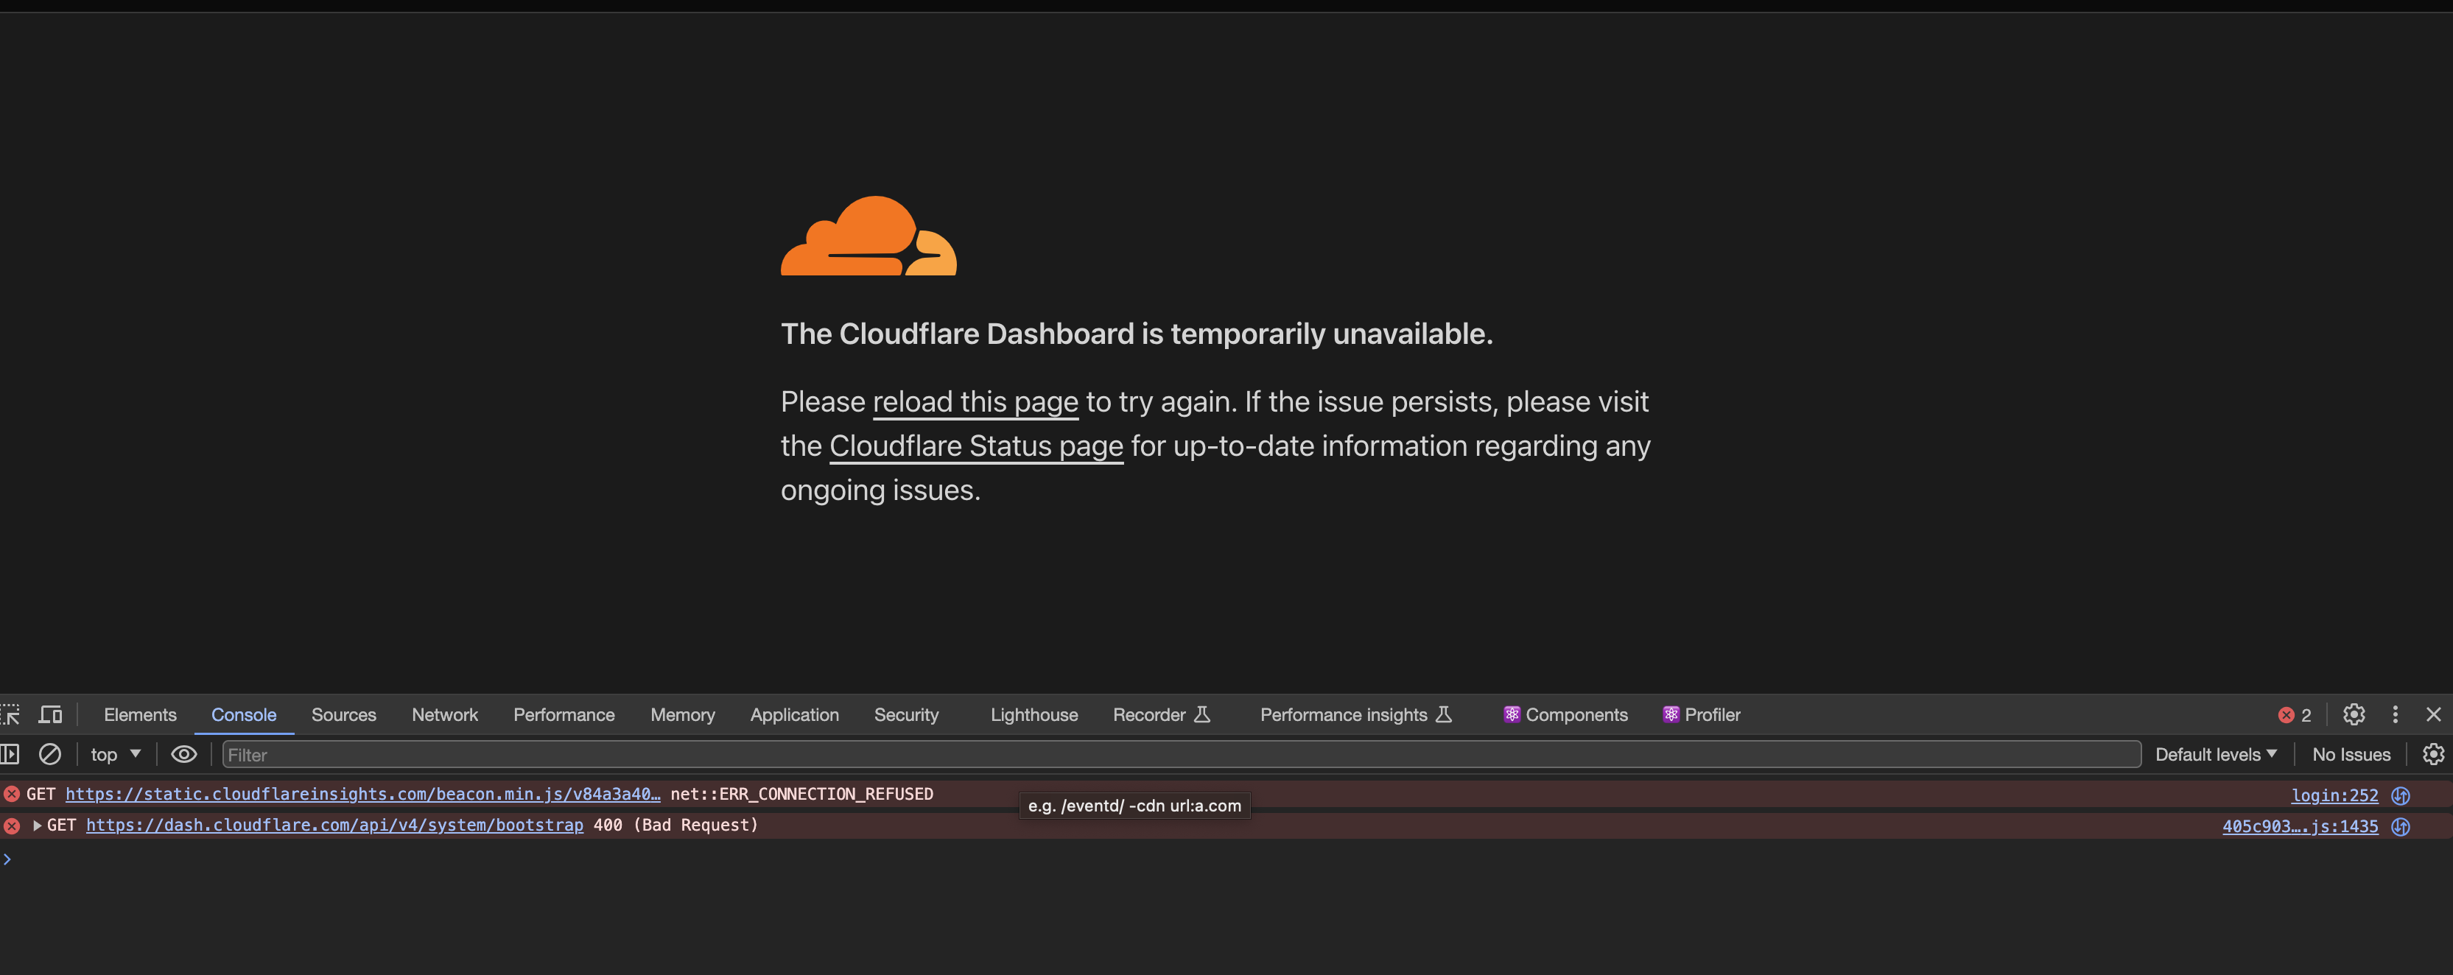Switch to the Network tab
The width and height of the screenshot is (2453, 975).
[445, 714]
